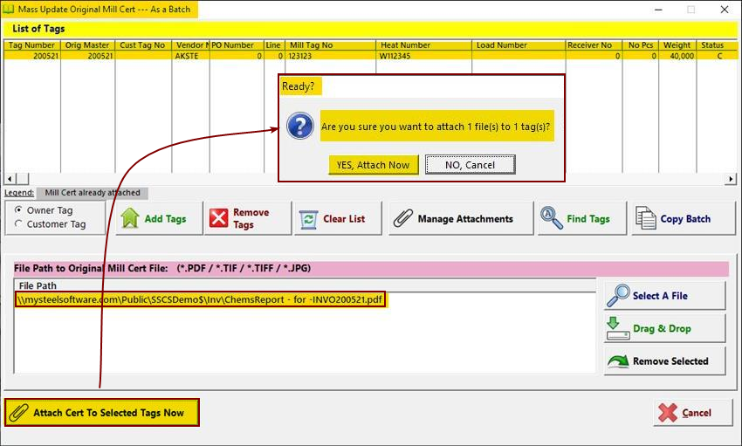The width and height of the screenshot is (742, 446).
Task: Click the Remove Selected green arrow icon
Action: (x=618, y=361)
